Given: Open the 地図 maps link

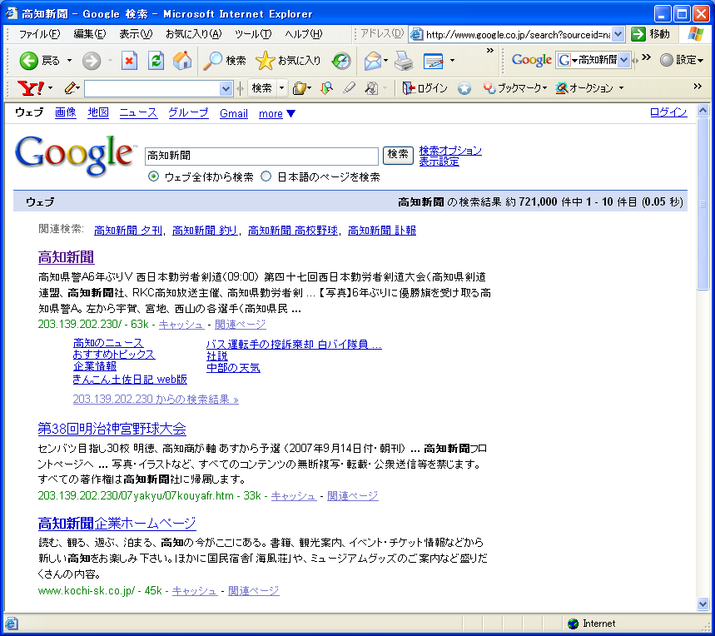Looking at the screenshot, I should 98,112.
